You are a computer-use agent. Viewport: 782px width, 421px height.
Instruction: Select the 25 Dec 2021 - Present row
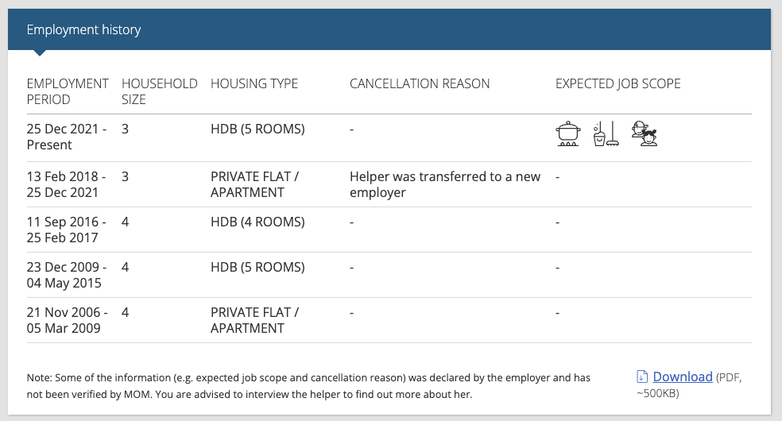pyautogui.click(x=389, y=138)
